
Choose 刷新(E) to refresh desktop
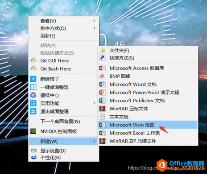(64, 36)
